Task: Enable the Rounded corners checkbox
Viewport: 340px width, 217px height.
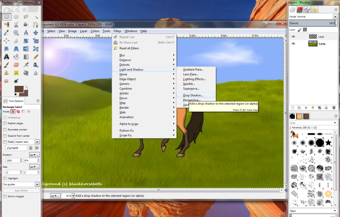Action: point(5,130)
